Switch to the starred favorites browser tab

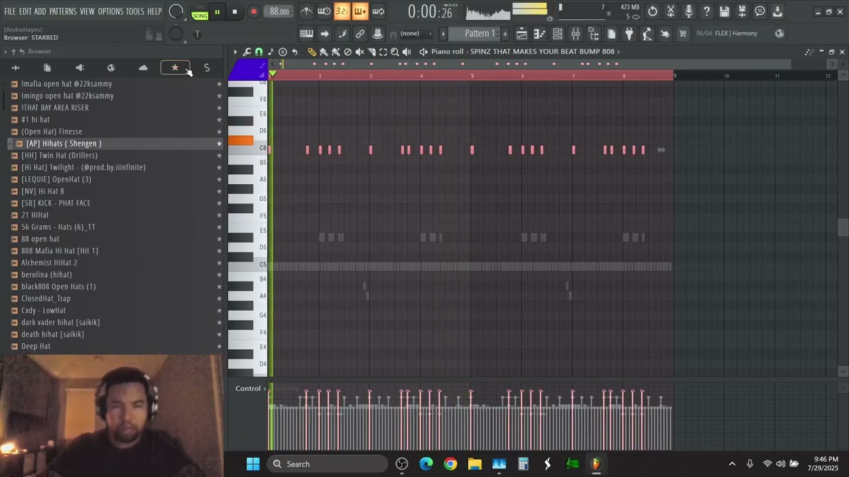pos(175,68)
